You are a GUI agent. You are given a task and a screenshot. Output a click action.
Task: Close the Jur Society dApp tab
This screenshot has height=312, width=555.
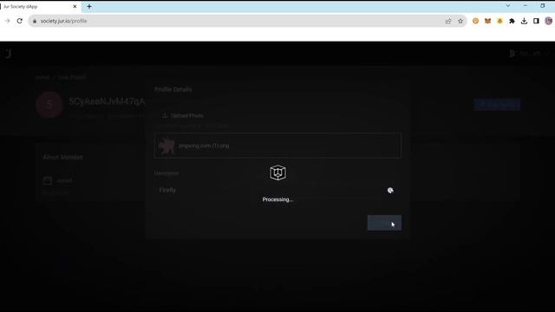pyautogui.click(x=75, y=6)
